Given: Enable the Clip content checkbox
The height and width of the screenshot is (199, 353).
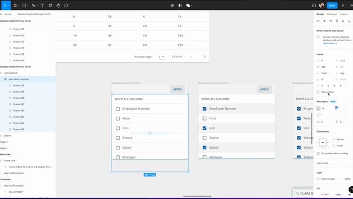Looking at the screenshot, I should (x=318, y=92).
